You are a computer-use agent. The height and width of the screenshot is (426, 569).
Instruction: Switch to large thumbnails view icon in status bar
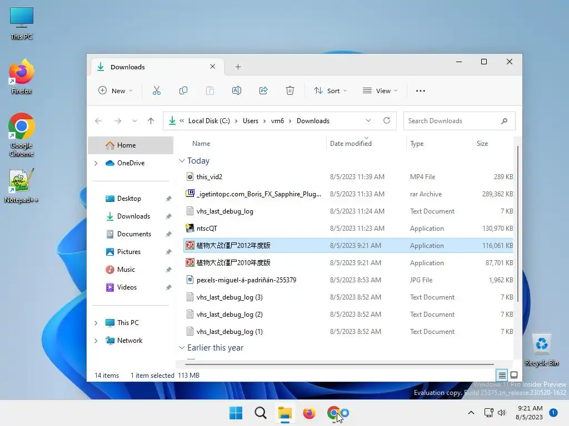click(514, 376)
